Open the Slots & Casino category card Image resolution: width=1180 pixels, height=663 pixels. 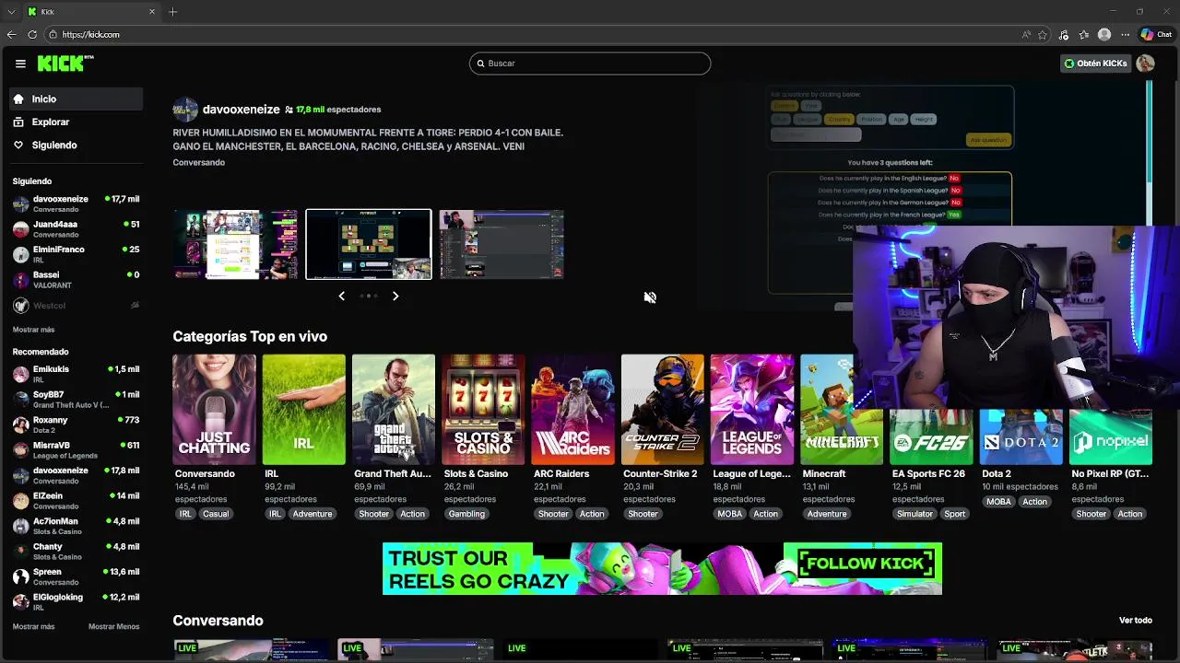483,410
